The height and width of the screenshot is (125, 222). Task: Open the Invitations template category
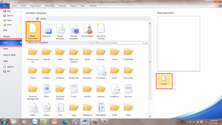[115, 90]
